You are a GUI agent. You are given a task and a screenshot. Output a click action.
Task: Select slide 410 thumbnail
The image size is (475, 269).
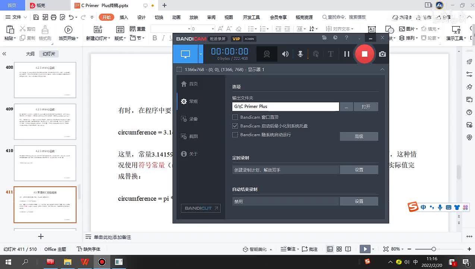[45, 163]
